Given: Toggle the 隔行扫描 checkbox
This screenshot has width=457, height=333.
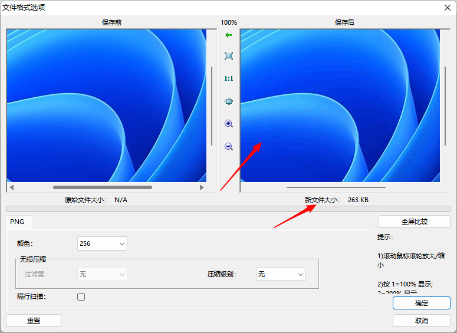Looking at the screenshot, I should (81, 296).
